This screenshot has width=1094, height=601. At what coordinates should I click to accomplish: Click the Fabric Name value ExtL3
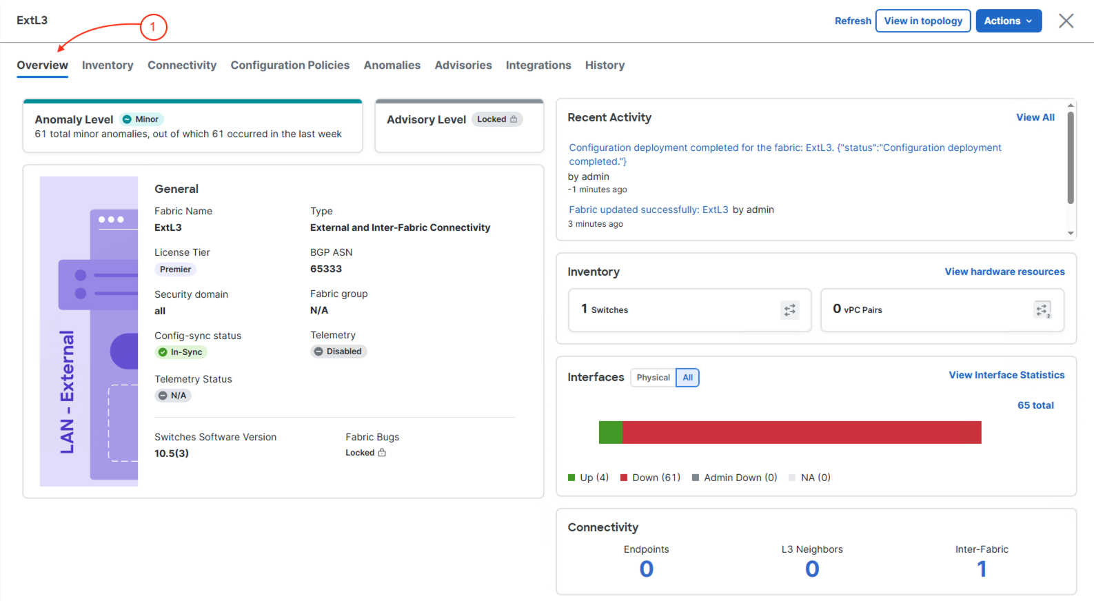(168, 227)
